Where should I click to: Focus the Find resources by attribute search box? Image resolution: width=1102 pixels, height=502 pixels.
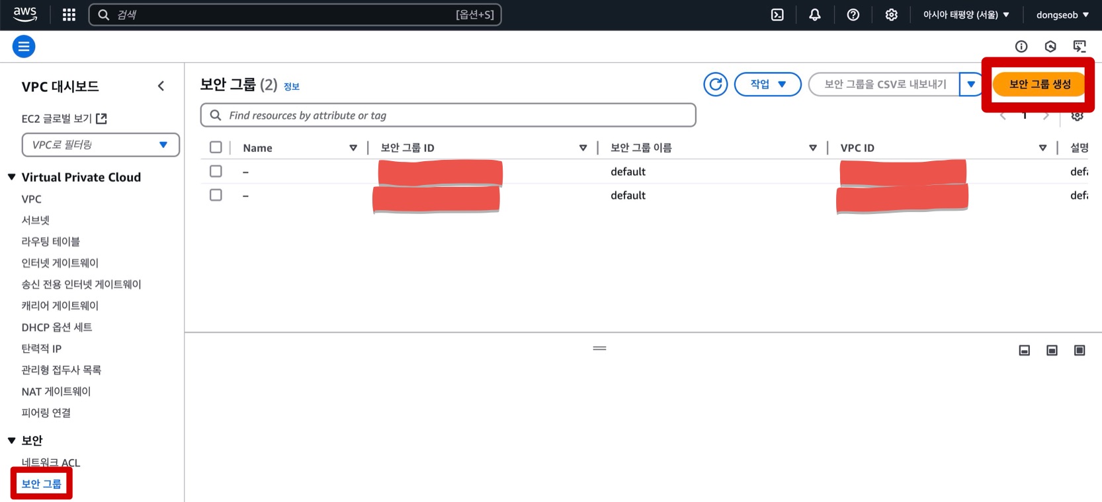click(448, 115)
